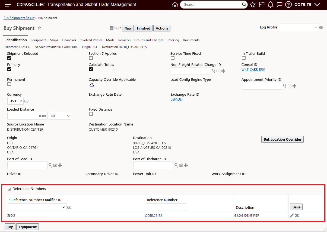
Task: Collapse the Reference Numbers section
Action: point(9,189)
